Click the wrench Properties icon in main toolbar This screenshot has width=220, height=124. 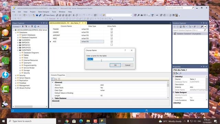139,15
